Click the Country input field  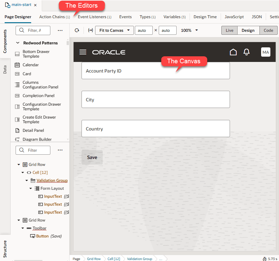(156, 129)
